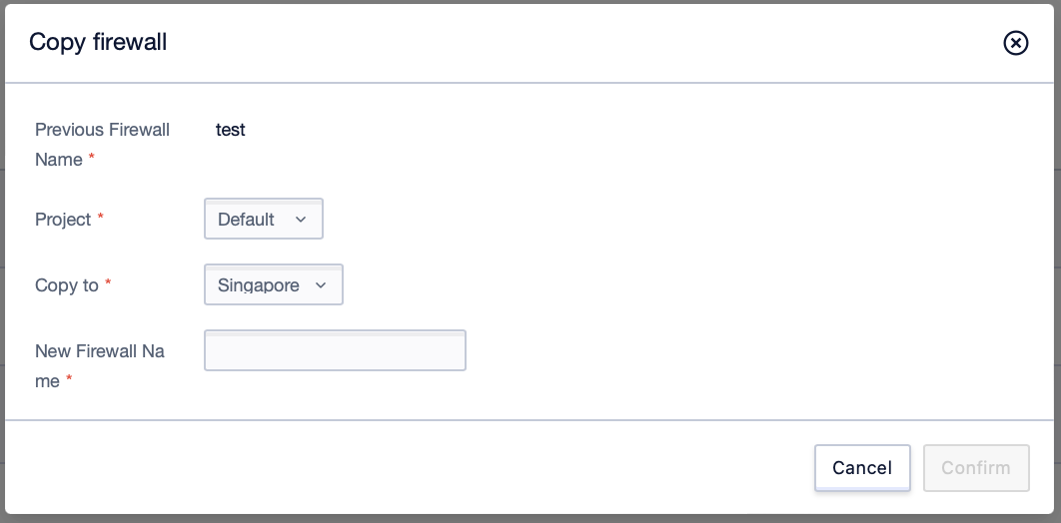Click the New Firewall Name label
This screenshot has width=1061, height=523.
[x=100, y=365]
